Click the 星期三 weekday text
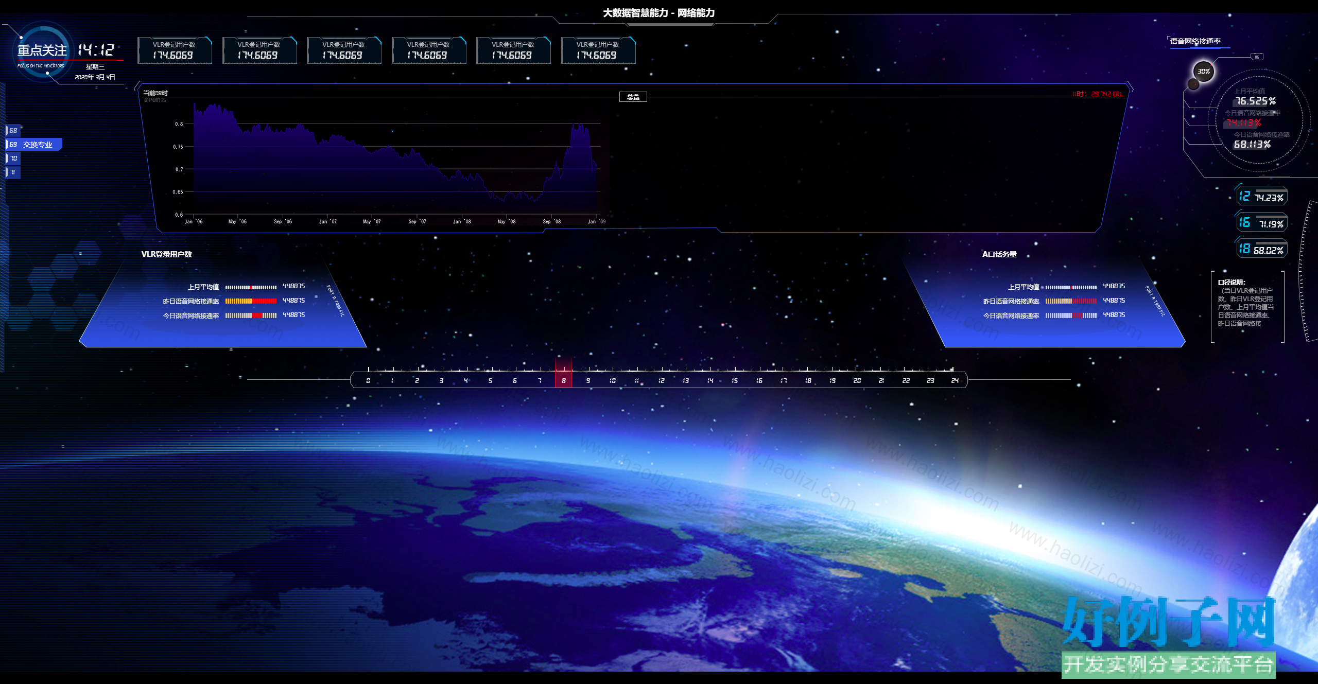 [x=95, y=67]
